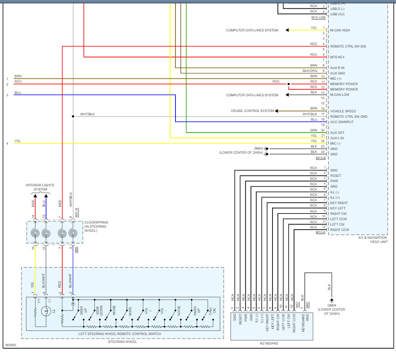Click the M-CAN LOW label
The width and height of the screenshot is (396, 354).
(x=339, y=95)
